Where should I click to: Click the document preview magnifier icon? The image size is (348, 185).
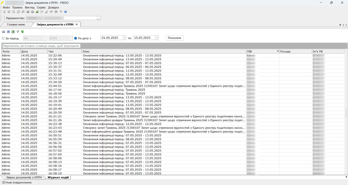click(x=13, y=12)
